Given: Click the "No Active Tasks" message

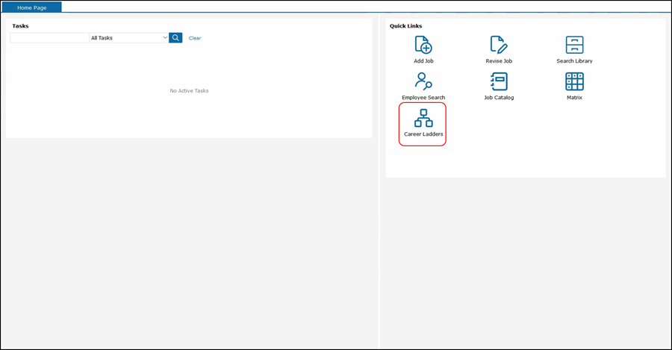Looking at the screenshot, I should (189, 91).
